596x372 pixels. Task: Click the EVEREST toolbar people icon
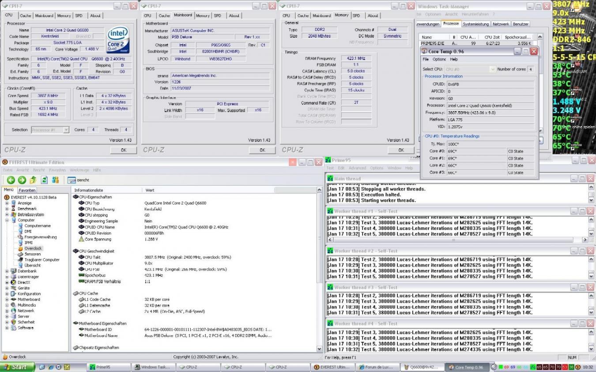click(56, 180)
